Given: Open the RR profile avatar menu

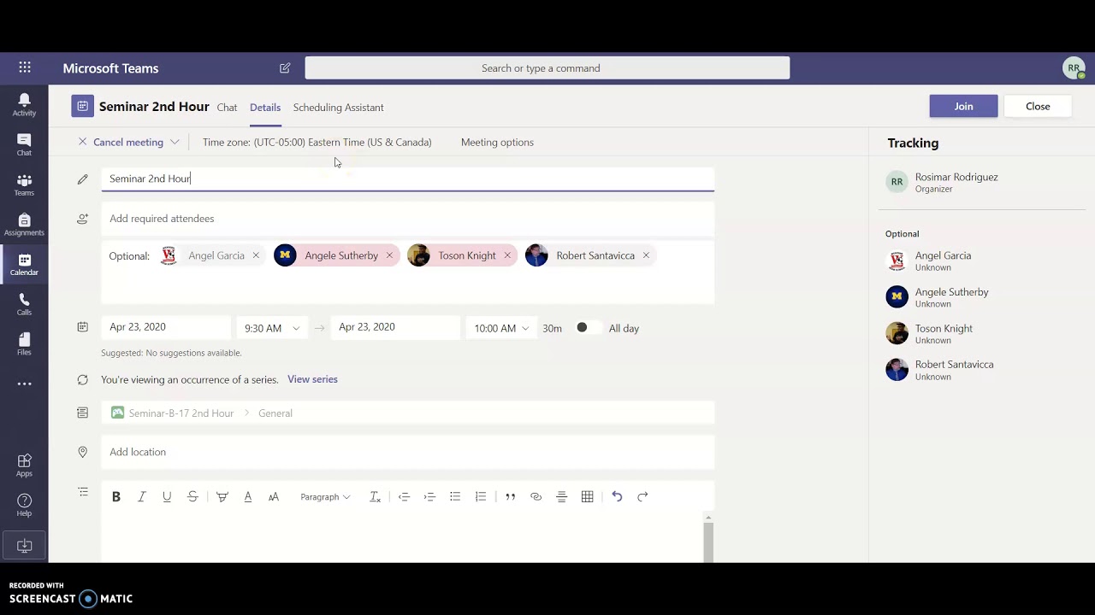Looking at the screenshot, I should [1074, 67].
